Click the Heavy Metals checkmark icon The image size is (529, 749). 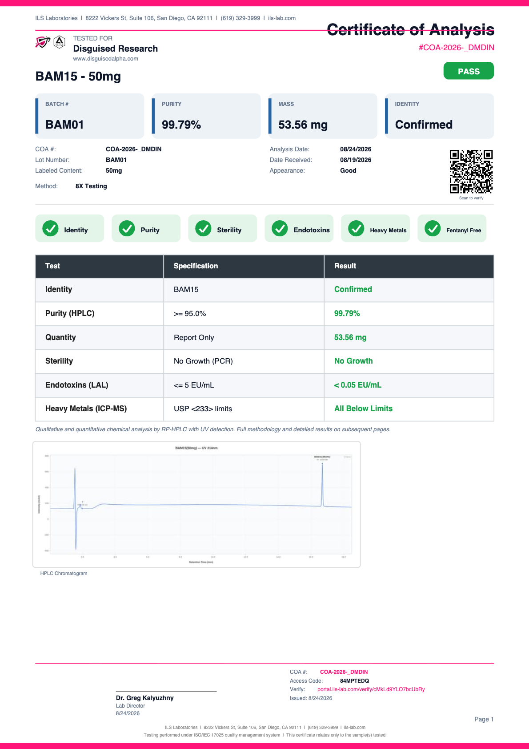point(356,228)
